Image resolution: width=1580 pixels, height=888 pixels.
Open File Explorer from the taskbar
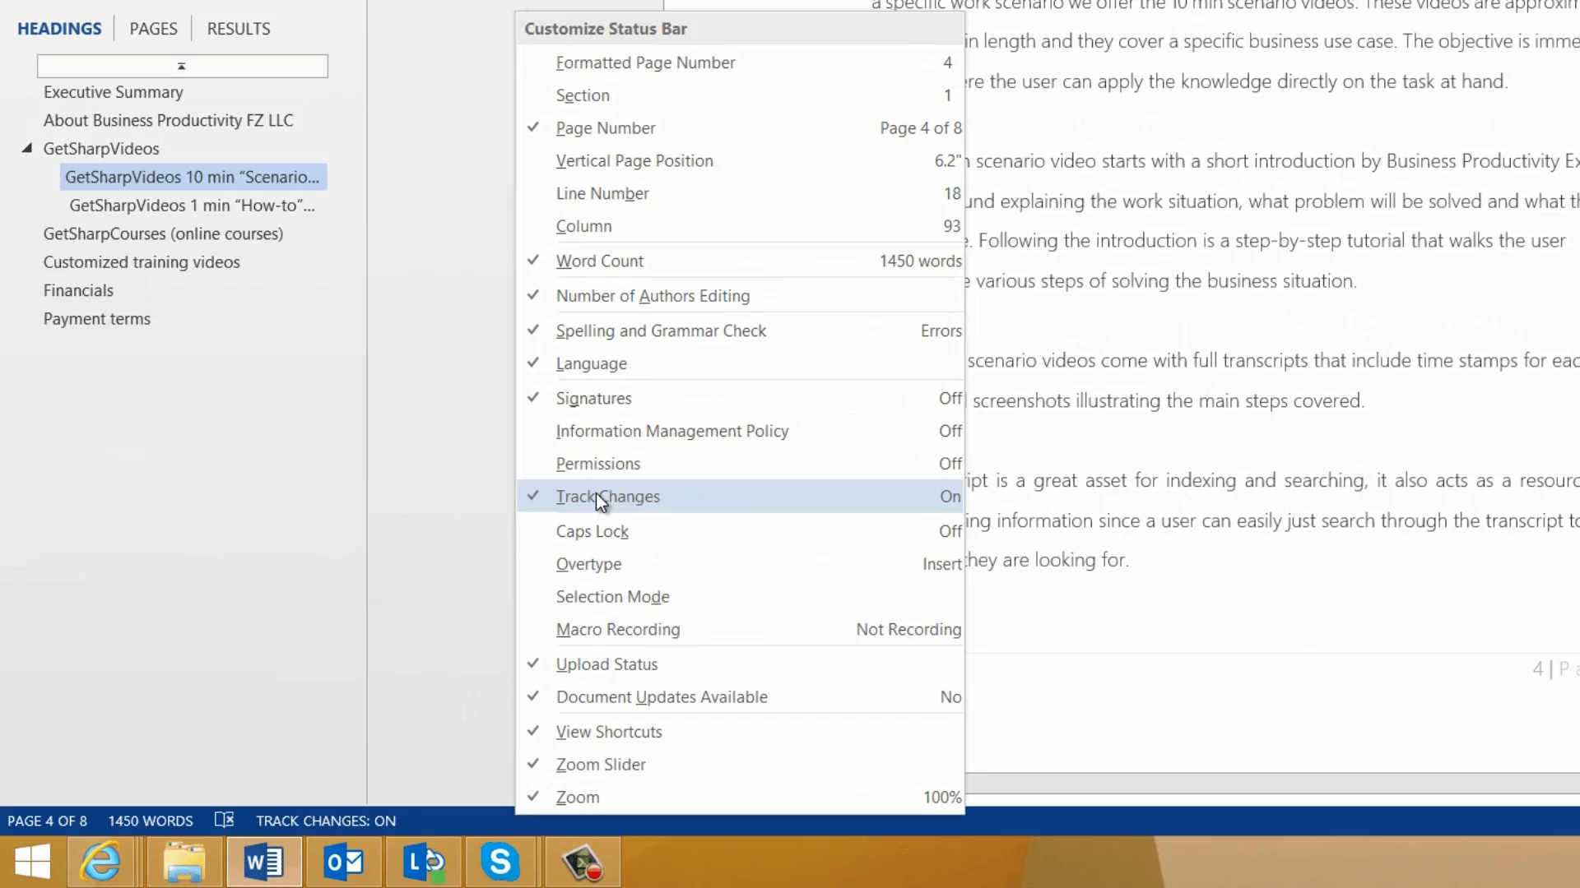tap(184, 862)
